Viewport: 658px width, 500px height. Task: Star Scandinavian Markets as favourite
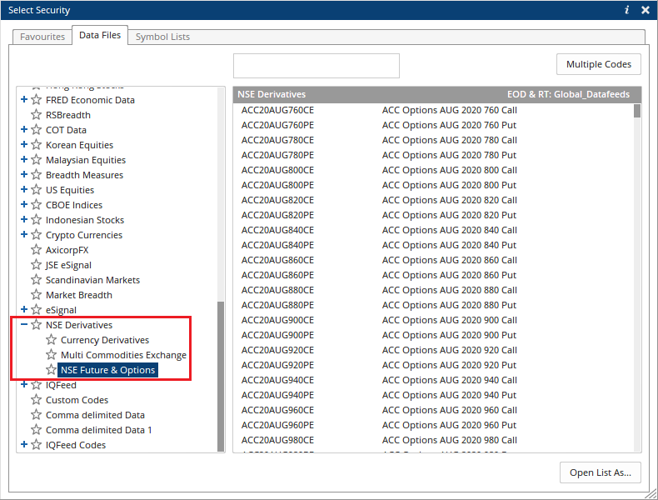click(37, 280)
